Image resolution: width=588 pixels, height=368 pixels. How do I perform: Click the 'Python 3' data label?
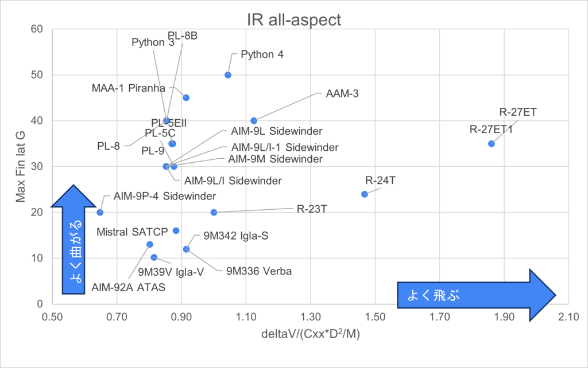[x=153, y=42]
